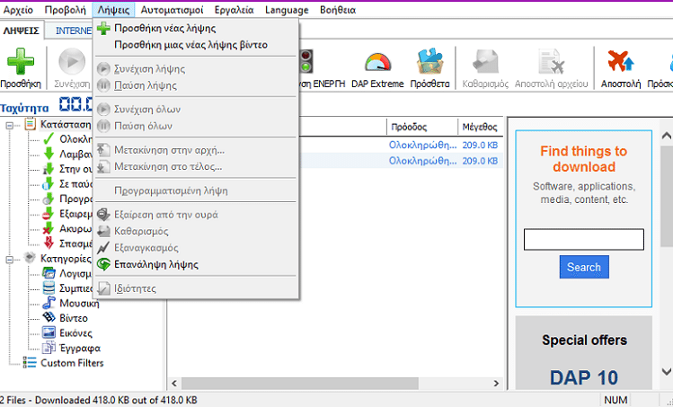Viewport: 673px width, 407px height.
Task: Choose Προσθήκη νέας λήψης menu entry
Action: (x=164, y=29)
